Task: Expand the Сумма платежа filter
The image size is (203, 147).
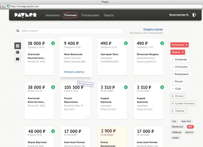Action: (x=183, y=103)
